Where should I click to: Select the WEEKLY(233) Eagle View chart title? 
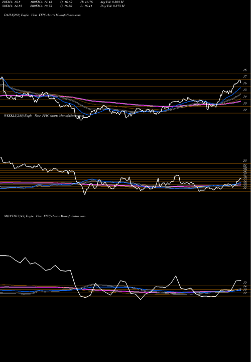point(43,116)
